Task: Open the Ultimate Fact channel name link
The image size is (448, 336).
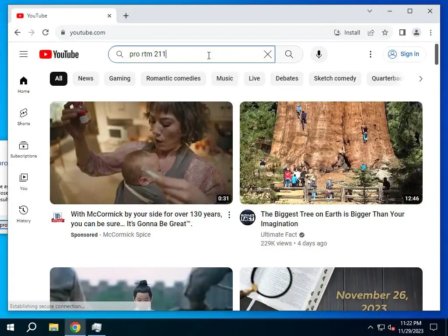Action: pyautogui.click(x=279, y=234)
